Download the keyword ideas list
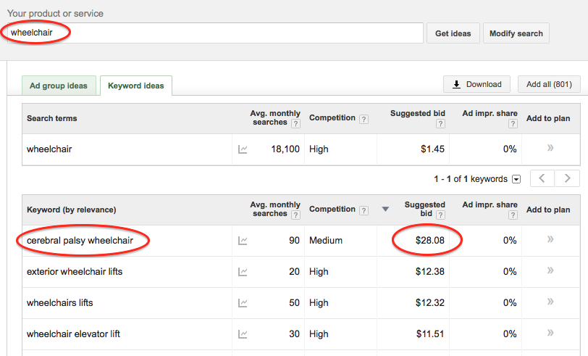The height and width of the screenshot is (356, 588). coord(476,84)
